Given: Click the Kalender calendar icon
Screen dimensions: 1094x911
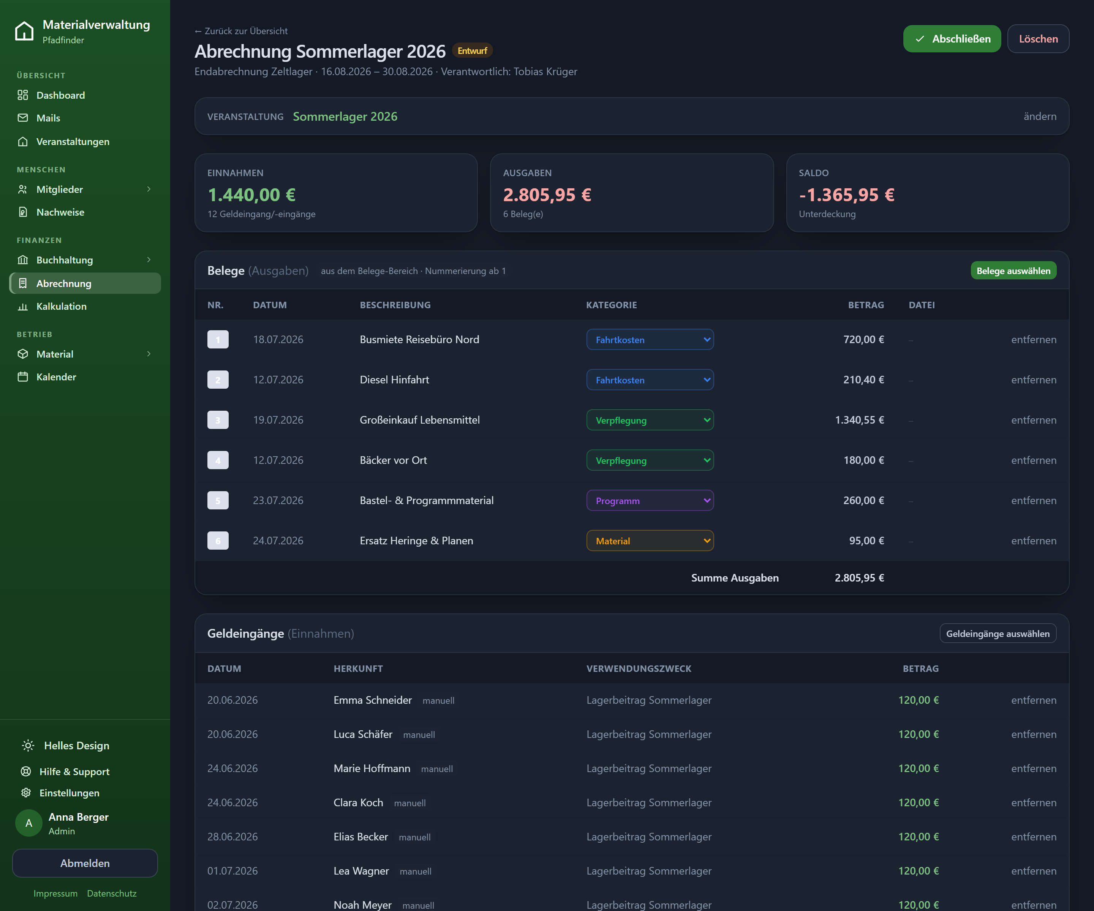Looking at the screenshot, I should click(22, 377).
